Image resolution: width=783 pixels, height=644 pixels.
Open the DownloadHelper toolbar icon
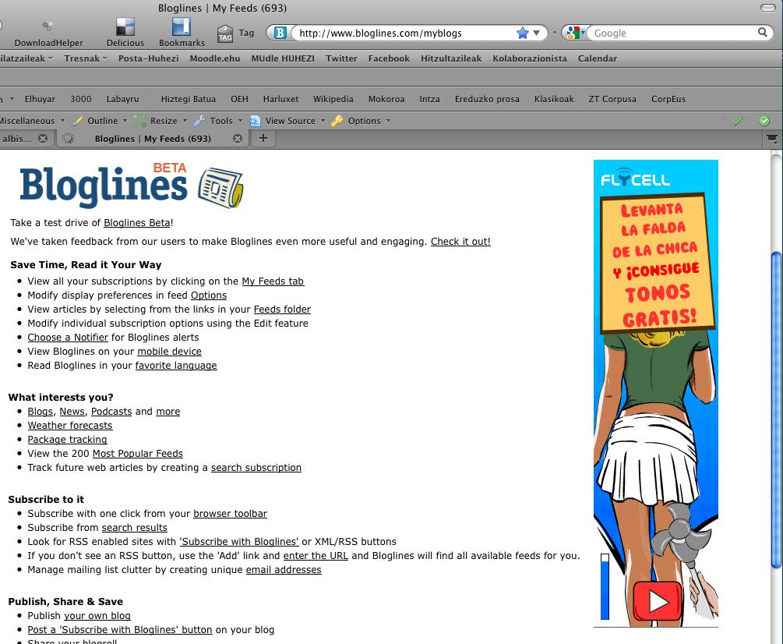click(48, 27)
